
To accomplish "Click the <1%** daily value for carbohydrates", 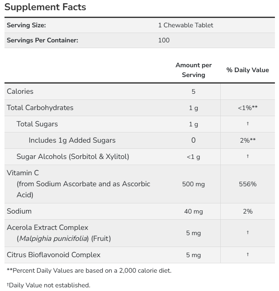I will pyautogui.click(x=248, y=108).
